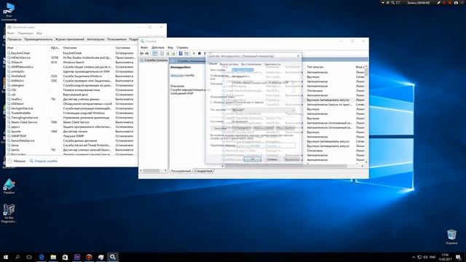Viewport: 466px width, 262px height.
Task: Select the Зависимости tab in properties dialog
Action: [x=272, y=64]
